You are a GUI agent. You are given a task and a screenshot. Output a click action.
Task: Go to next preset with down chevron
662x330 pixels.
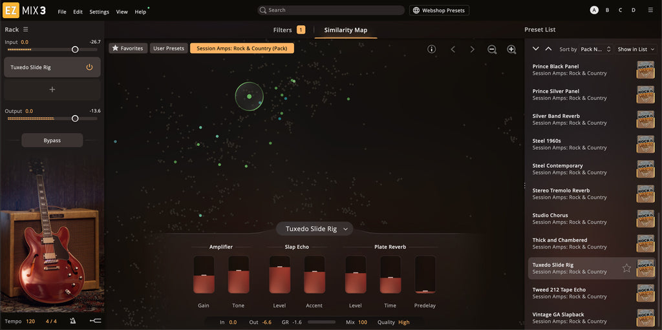535,49
